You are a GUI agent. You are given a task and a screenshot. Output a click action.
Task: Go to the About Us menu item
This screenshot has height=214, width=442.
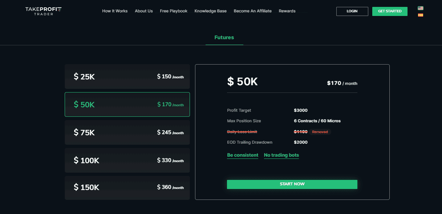pos(143,11)
